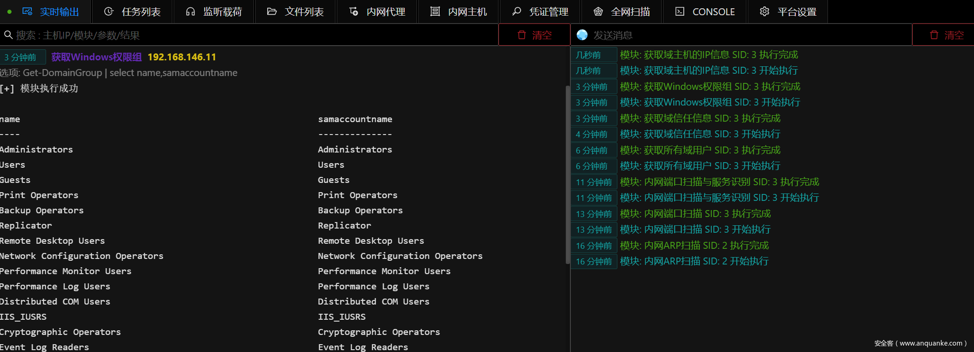The image size is (974, 352).
Task: Clear results with left 清空 button
Action: click(x=534, y=35)
